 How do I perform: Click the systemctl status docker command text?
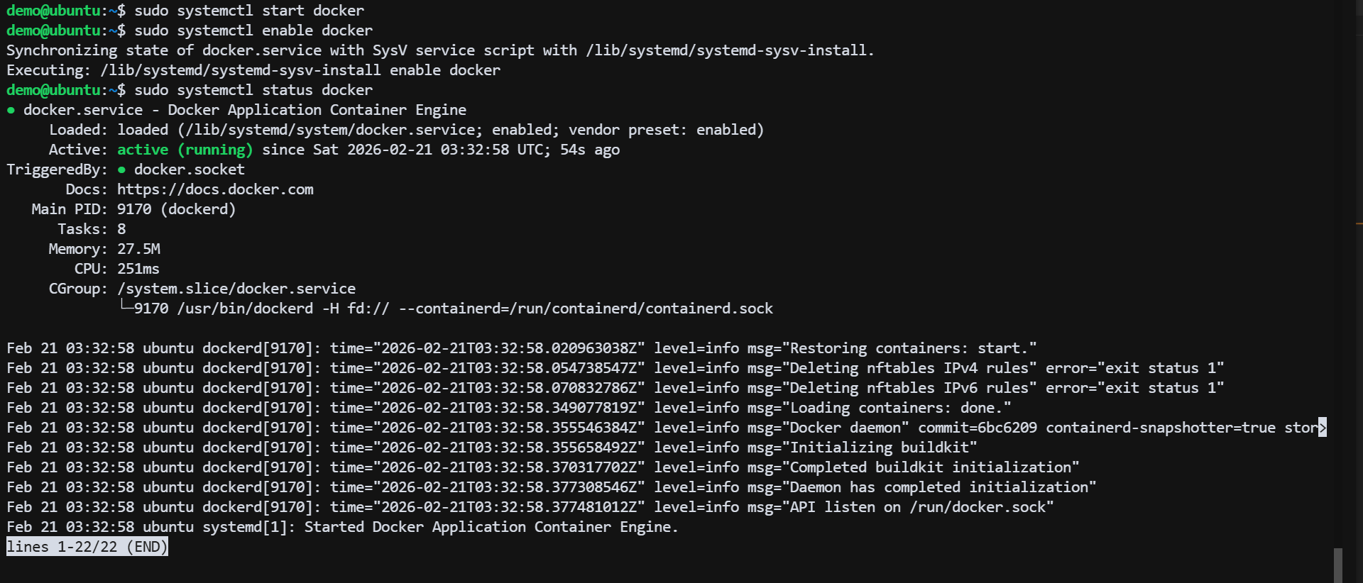[253, 90]
